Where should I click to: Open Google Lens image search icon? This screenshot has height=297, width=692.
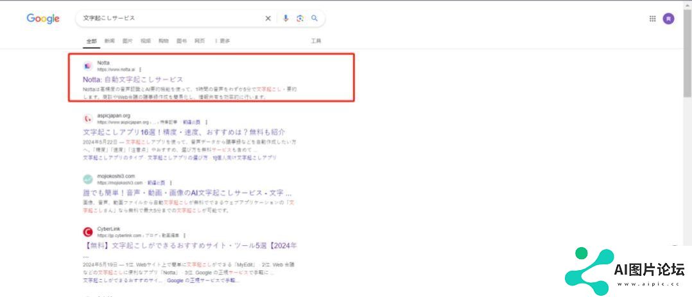[x=300, y=19]
